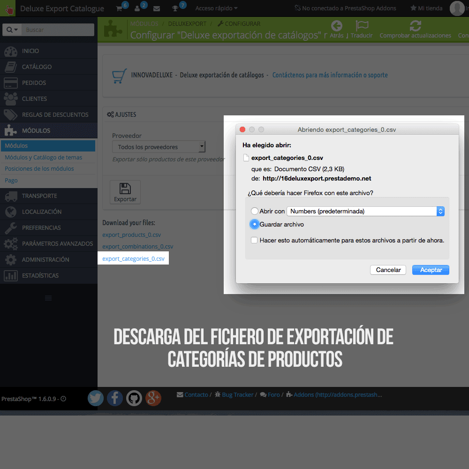Expand the Acceso rápido quick access menu

pos(216,8)
